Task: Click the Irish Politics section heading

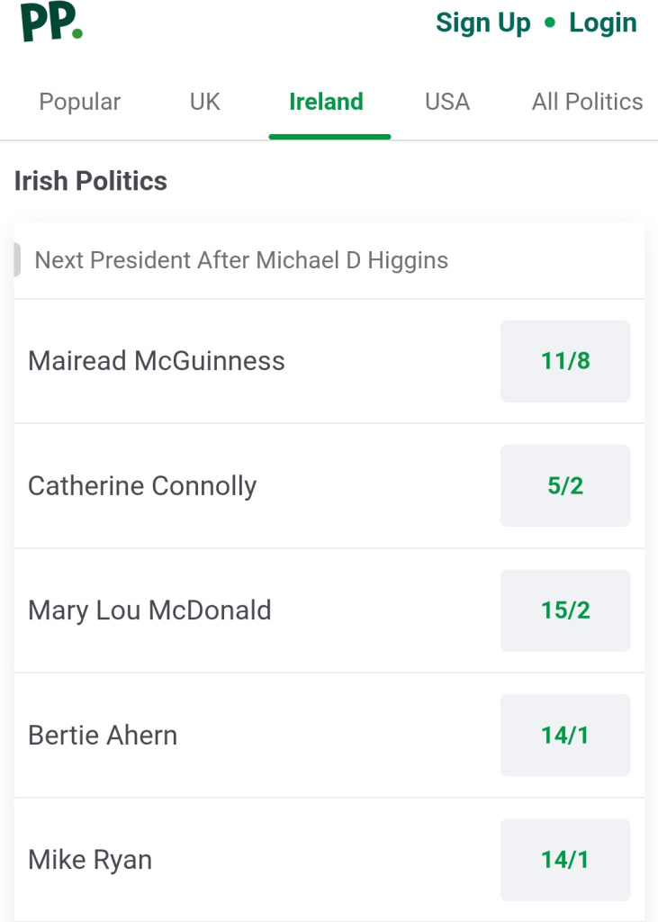Action: [91, 181]
